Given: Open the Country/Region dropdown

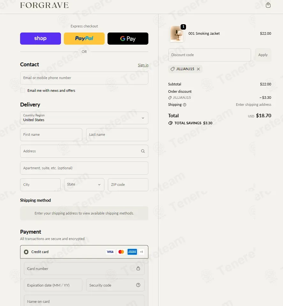Looking at the screenshot, I should [x=84, y=118].
